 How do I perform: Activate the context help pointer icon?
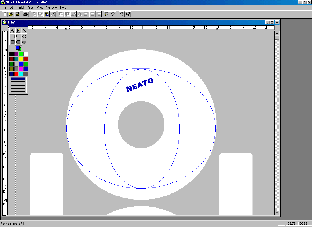[128, 14]
